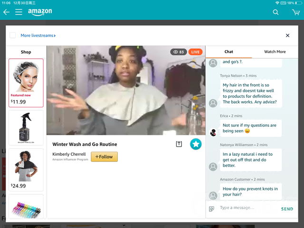Focus the Type a message field
The width and height of the screenshot is (304, 228).
[247, 208]
